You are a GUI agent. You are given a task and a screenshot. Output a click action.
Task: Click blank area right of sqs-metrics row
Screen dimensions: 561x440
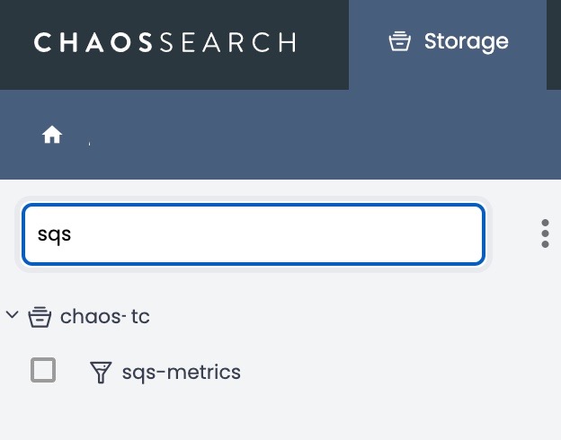405,372
